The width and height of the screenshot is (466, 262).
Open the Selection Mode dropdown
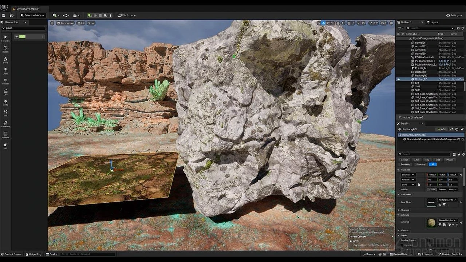click(x=33, y=15)
